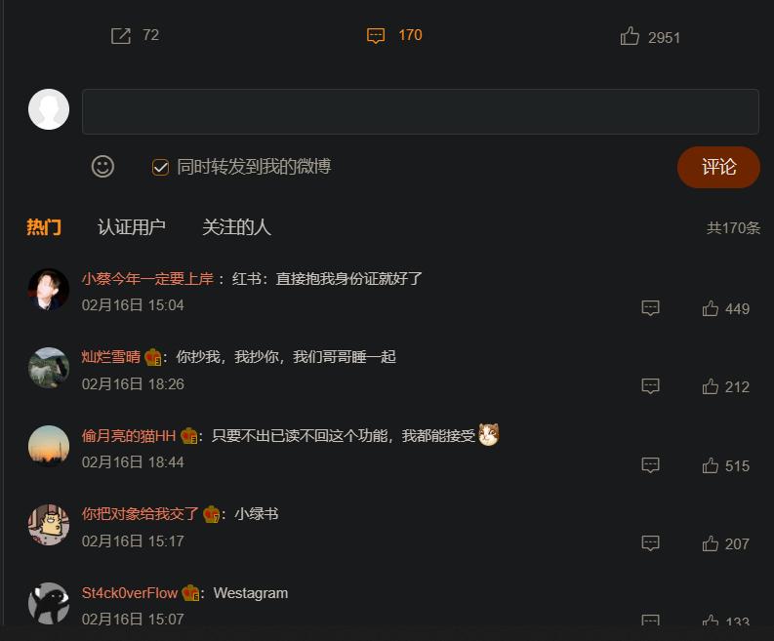Image resolution: width=774 pixels, height=641 pixels.
Task: Open the emoji picker smiley icon
Action: click(x=102, y=166)
